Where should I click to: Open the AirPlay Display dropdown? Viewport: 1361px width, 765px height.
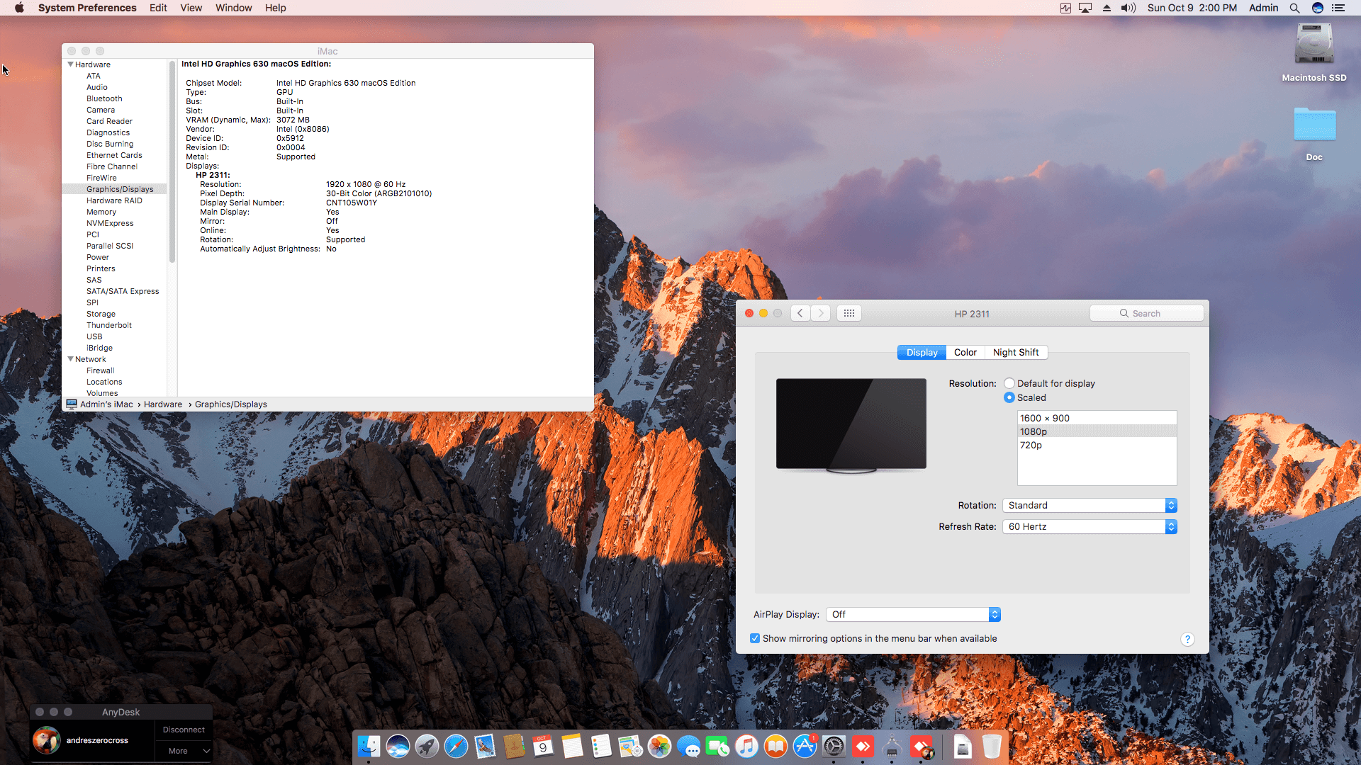[913, 614]
